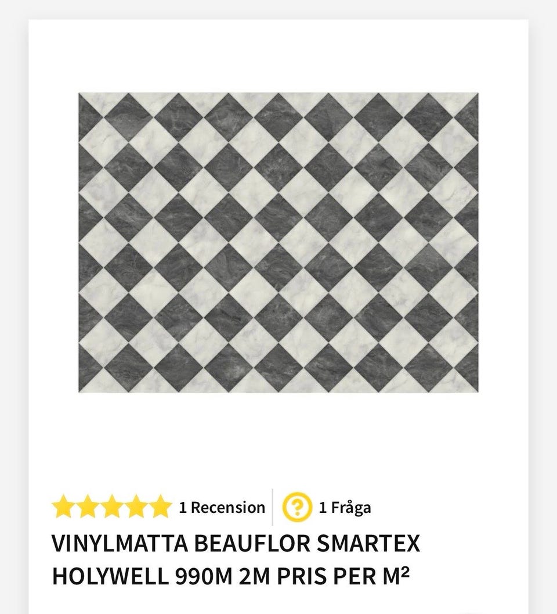Click the word SMARTEX in the title
The height and width of the screenshot is (614, 557).
(368, 544)
